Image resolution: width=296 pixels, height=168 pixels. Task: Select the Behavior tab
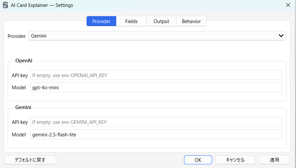coord(191,21)
